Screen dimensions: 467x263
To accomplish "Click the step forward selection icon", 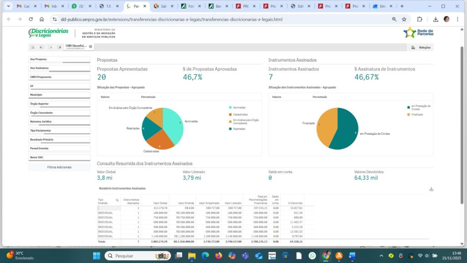I will click(x=50, y=47).
